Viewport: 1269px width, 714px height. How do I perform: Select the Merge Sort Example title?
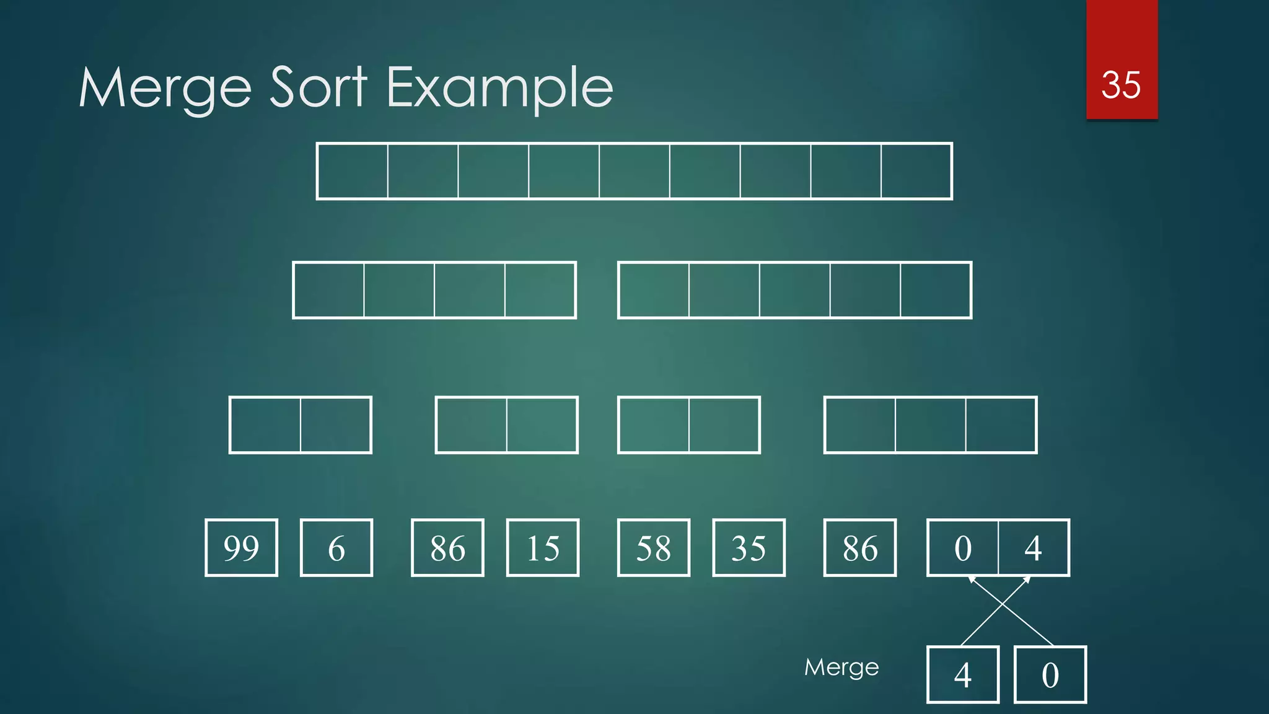point(346,88)
